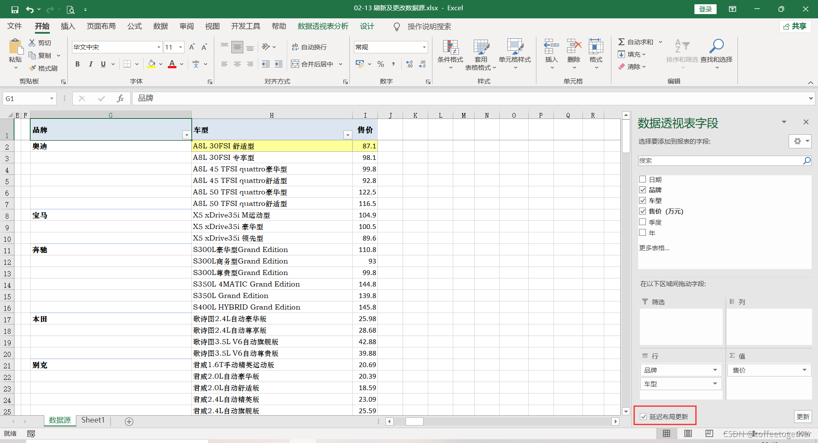Click the Undo arrow icon

click(x=30, y=9)
